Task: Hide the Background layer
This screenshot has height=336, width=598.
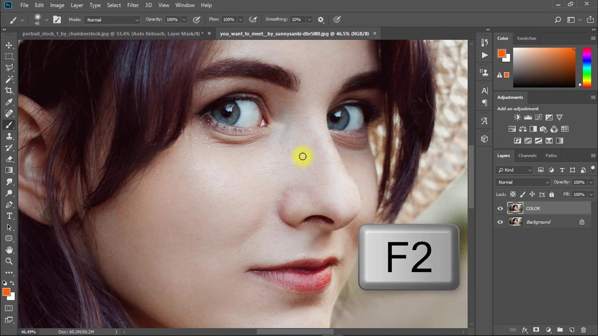Action: click(x=500, y=222)
